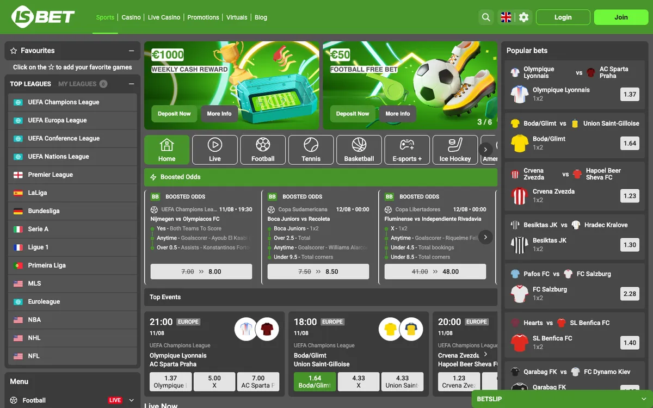Viewport: 653px width, 408px height.
Task: Open the Live Casino menu item
Action: 164,17
